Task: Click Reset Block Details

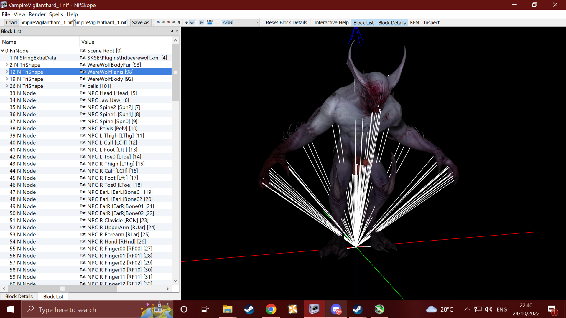Action: 287,22
